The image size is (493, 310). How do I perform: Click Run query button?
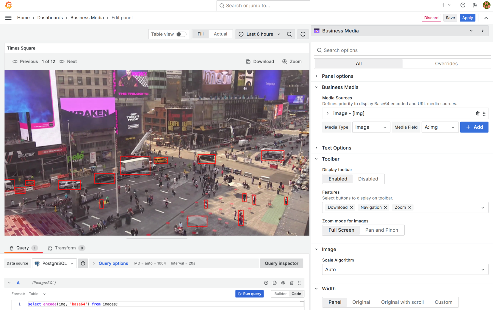pos(249,294)
